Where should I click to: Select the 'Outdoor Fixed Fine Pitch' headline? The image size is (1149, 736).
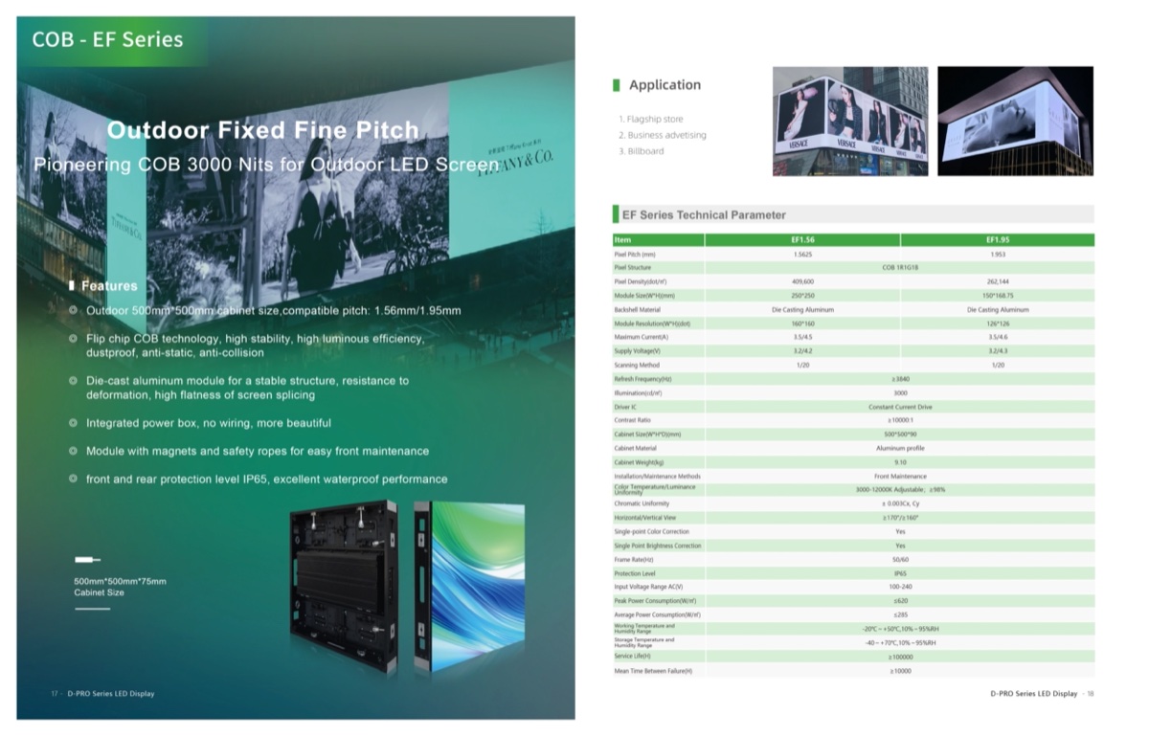pyautogui.click(x=262, y=130)
